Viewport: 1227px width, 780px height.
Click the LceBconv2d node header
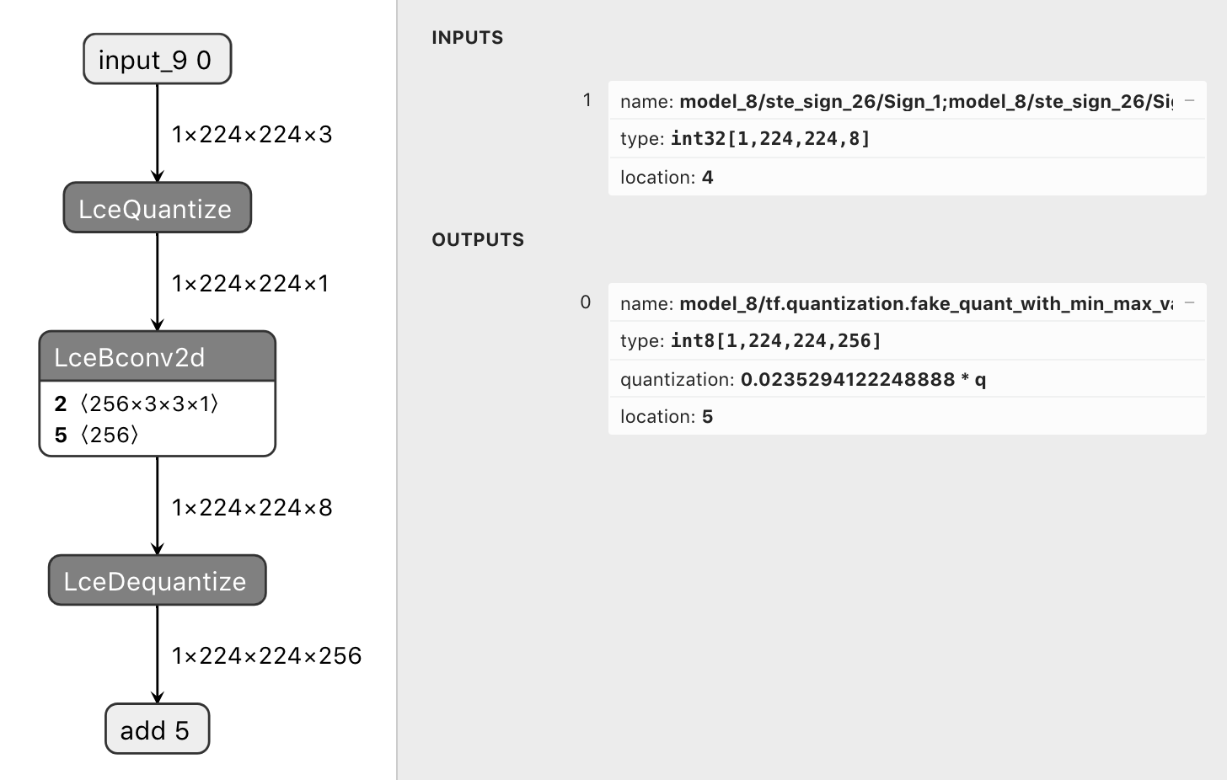tap(158, 356)
